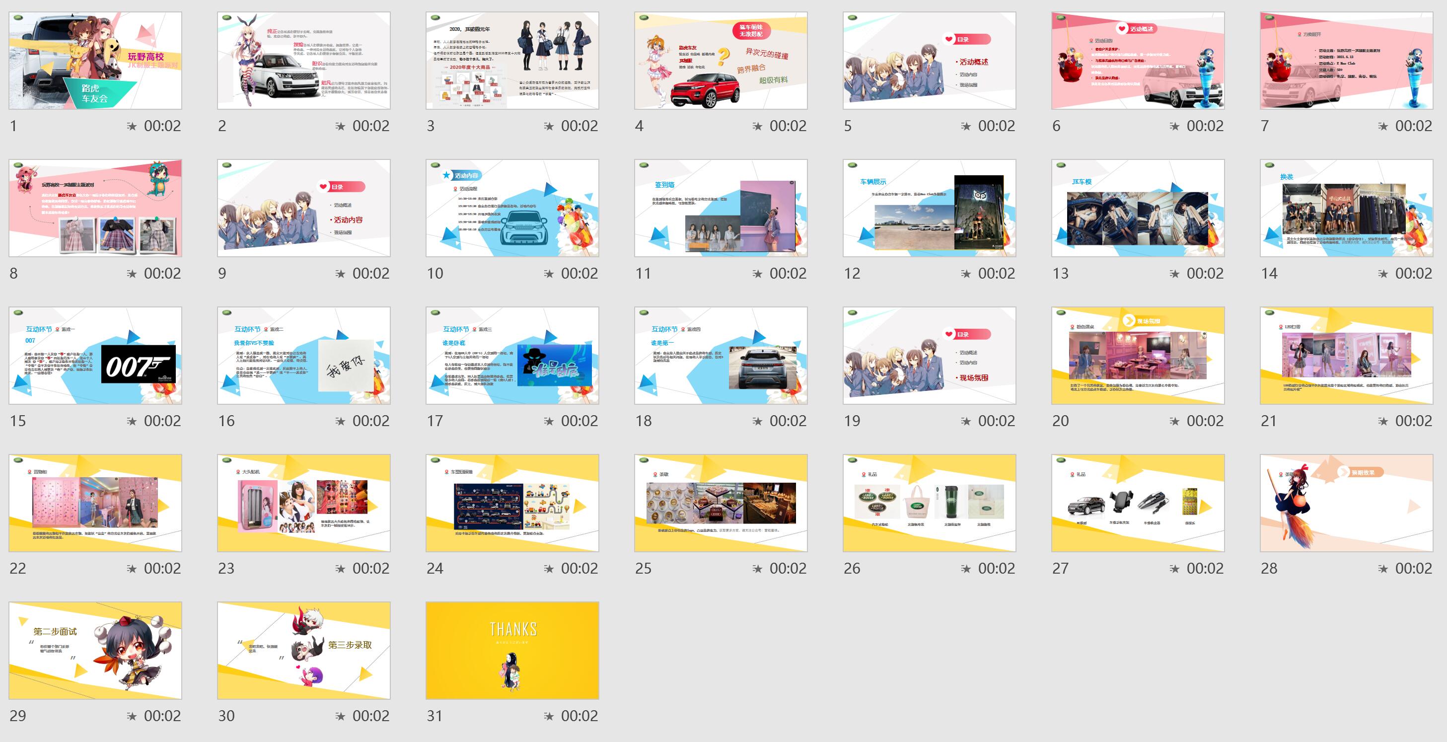Click the transition star icon under slide 6

1174,126
